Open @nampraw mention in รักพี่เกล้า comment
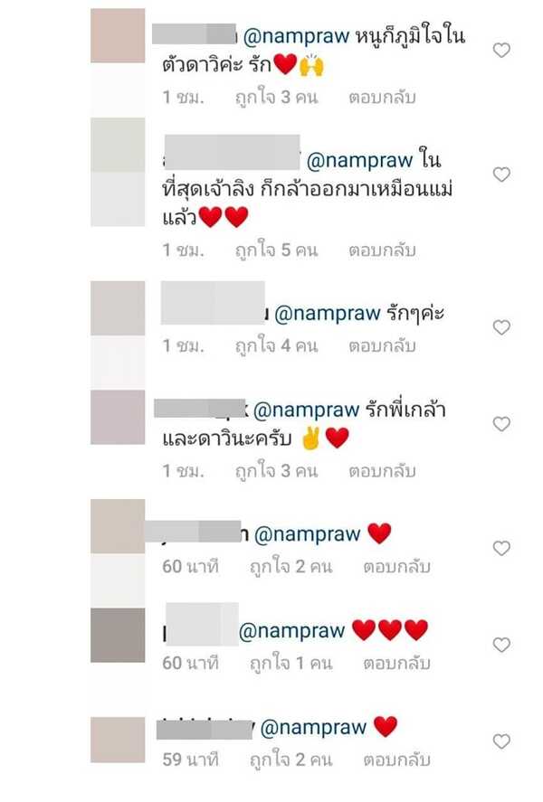543x802 pixels. click(x=307, y=410)
